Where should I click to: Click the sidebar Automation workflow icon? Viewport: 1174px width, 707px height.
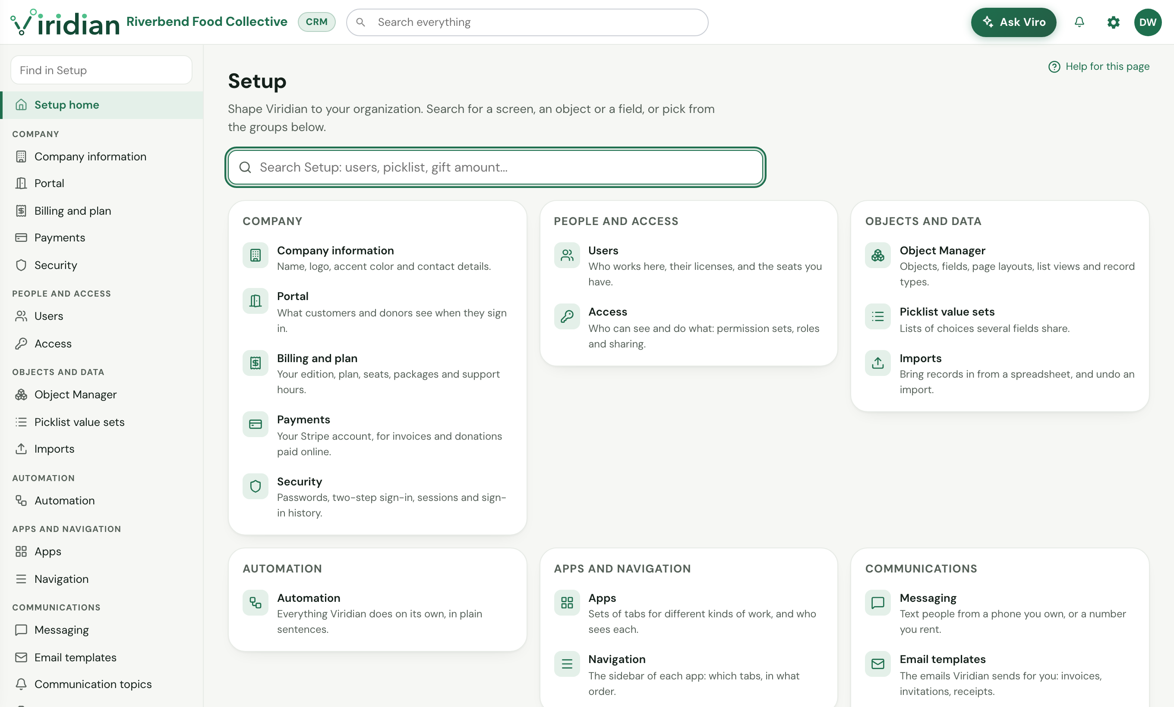21,501
